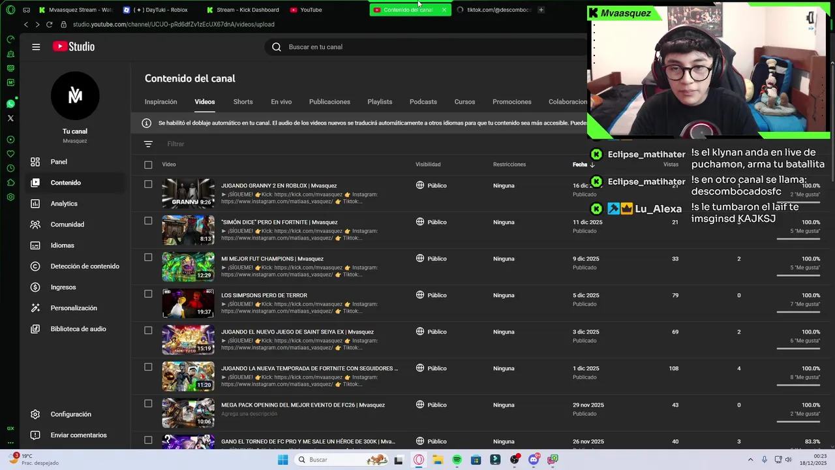The height and width of the screenshot is (470, 835).
Task: Open visibility dropdown for NUEVA TEMPORADA FORTNITE video
Action: point(431,368)
